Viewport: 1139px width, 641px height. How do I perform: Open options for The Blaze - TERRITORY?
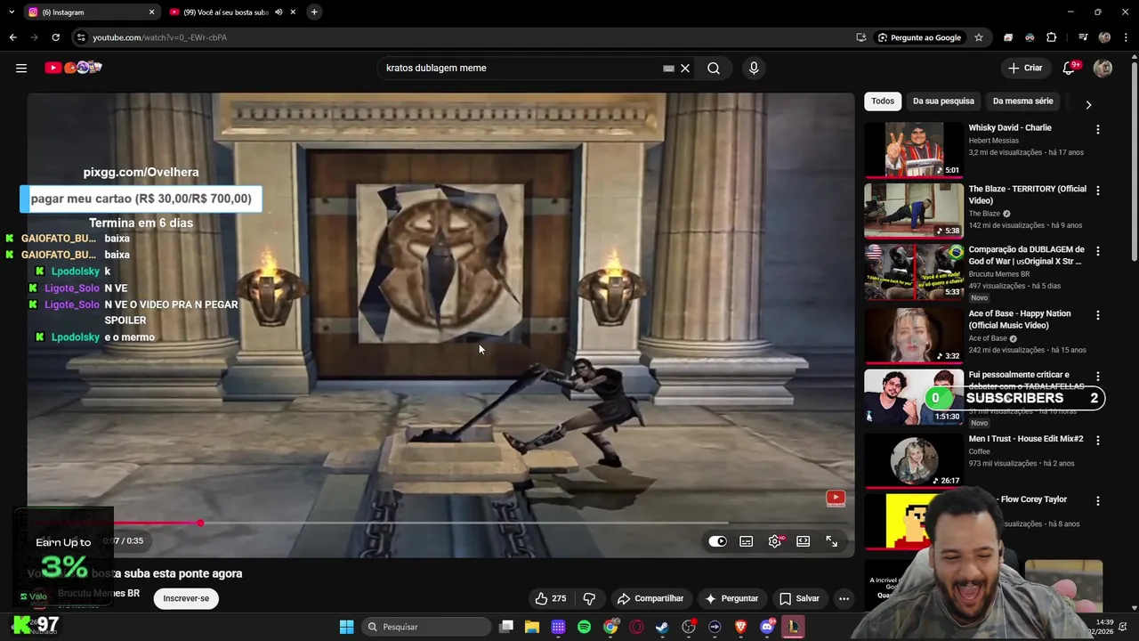coord(1098,191)
